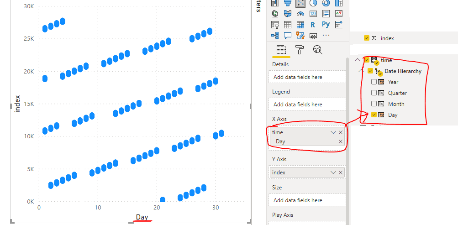Open the time field dropdown in X Axis

[x=333, y=132]
